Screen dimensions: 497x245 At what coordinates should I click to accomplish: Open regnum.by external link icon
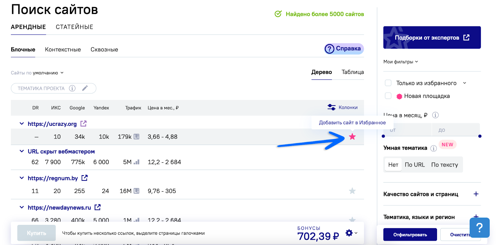point(84,178)
